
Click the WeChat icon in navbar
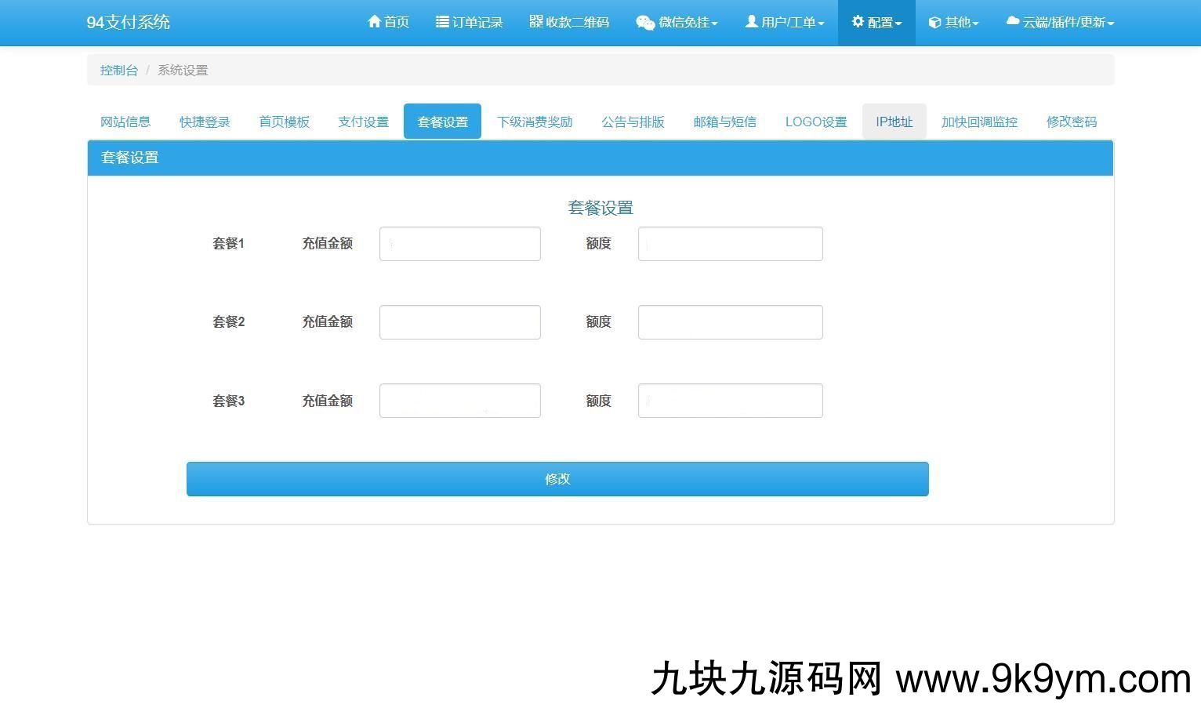coord(645,23)
